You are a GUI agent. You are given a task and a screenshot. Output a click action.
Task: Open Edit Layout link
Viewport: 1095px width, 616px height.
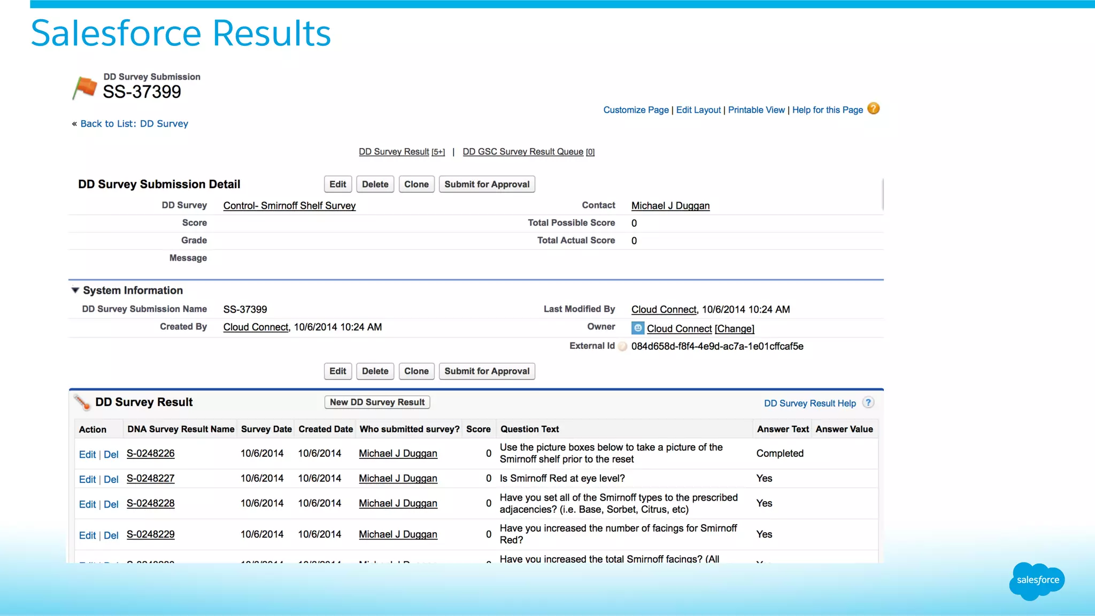click(698, 110)
